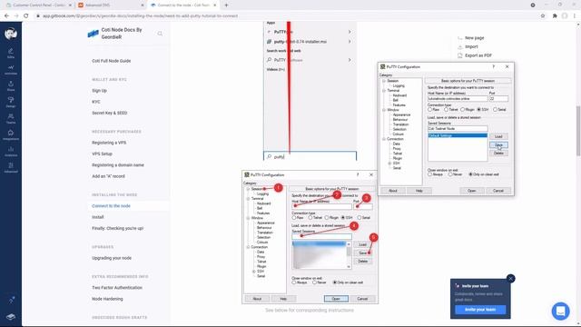The width and height of the screenshot is (581, 327).
Task: Choose Always for close window on exit, upper PuTTY
Action: pos(429,174)
